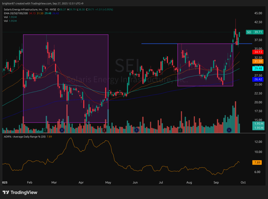Viewport: 268px width, 199px height.
Task: Click the 22.50 price axis label
Action: pos(258,93)
